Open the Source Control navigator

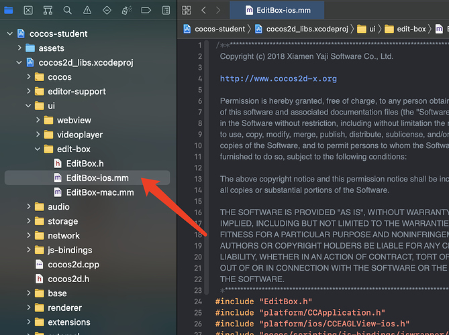[28, 11]
